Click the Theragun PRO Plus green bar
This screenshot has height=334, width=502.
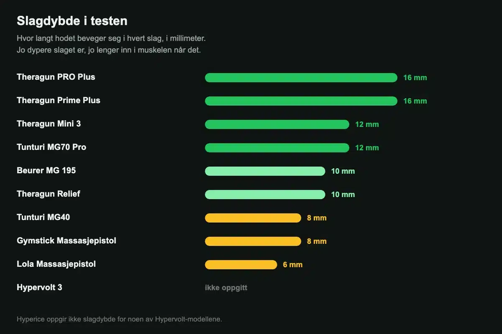[301, 78]
